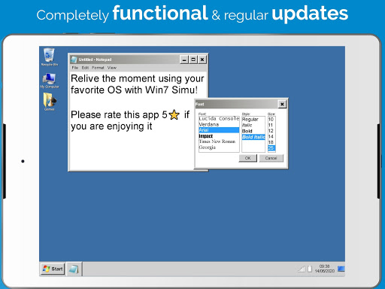The image size is (385, 289).
Task: Open the Edit menu in Notepad
Action: [x=85, y=68]
